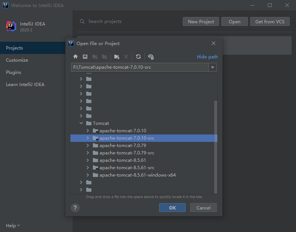
Task: Collapse the Tomcat folder
Action: point(81,123)
